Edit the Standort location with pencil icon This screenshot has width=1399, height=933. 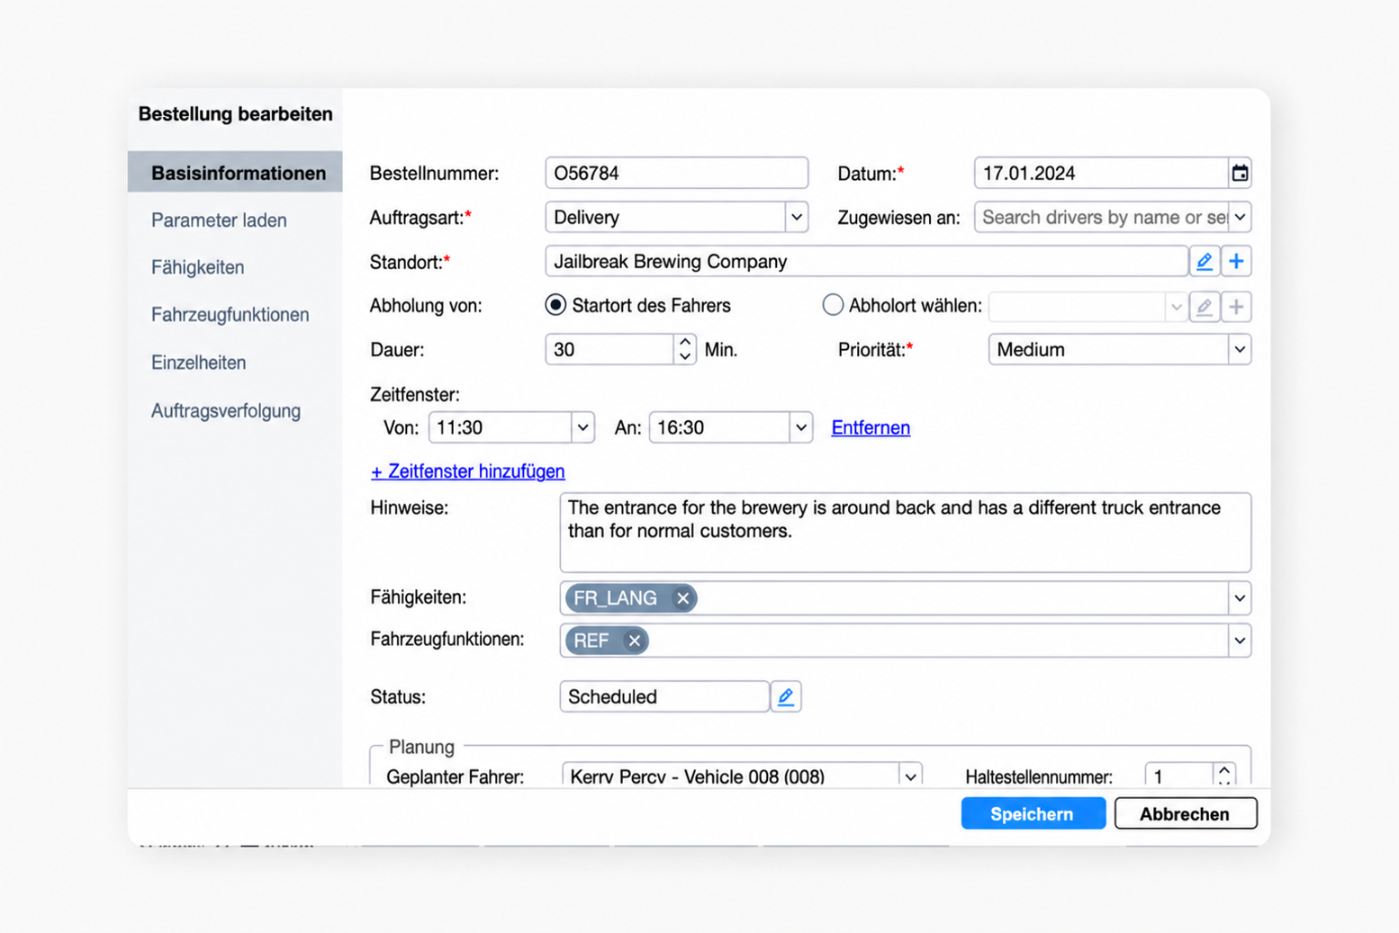tap(1205, 262)
